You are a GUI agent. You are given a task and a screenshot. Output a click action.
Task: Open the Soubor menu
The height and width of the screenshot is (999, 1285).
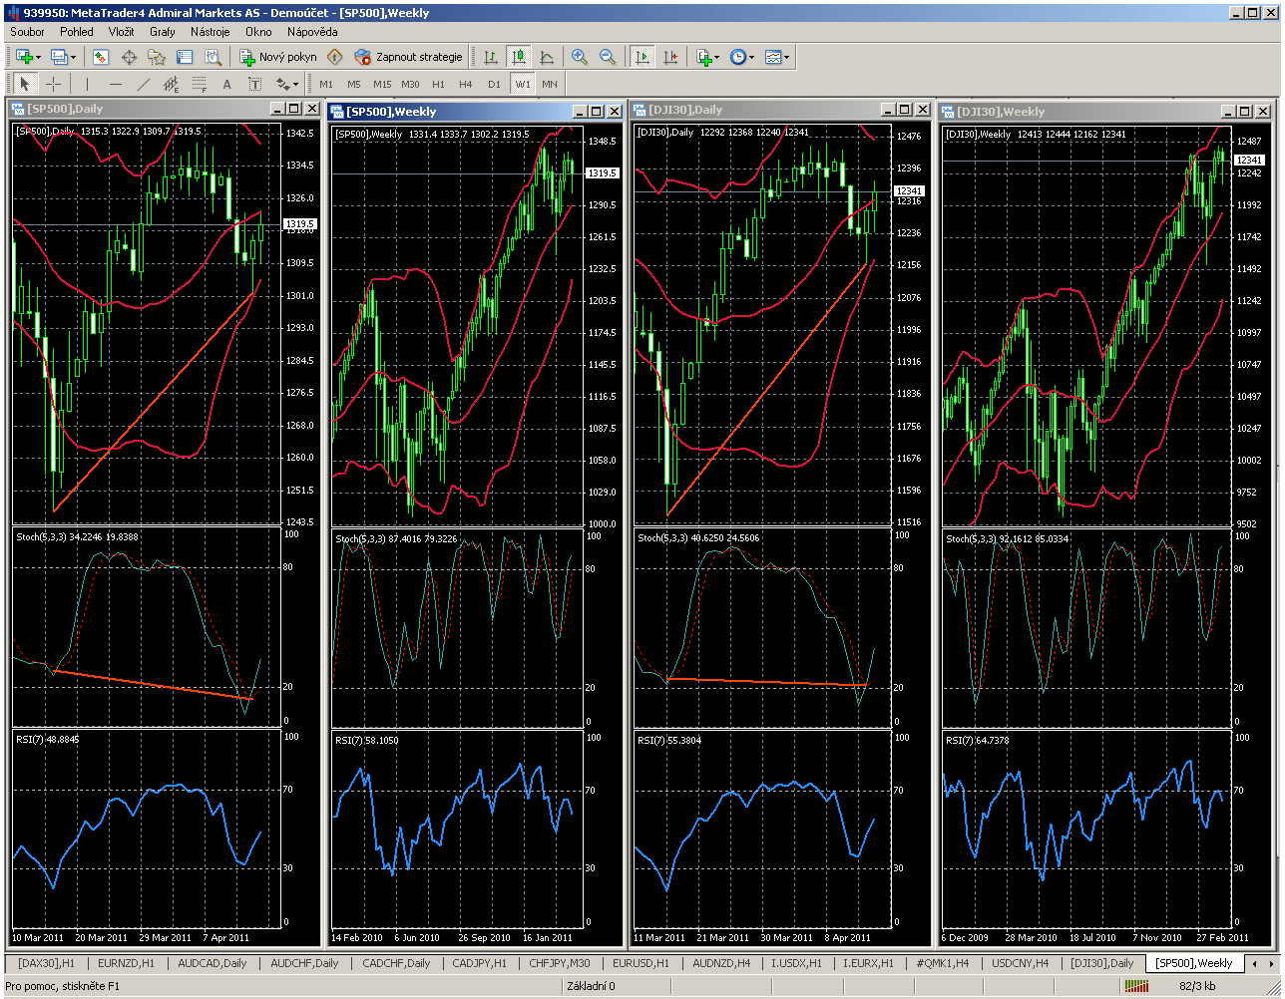tap(27, 32)
